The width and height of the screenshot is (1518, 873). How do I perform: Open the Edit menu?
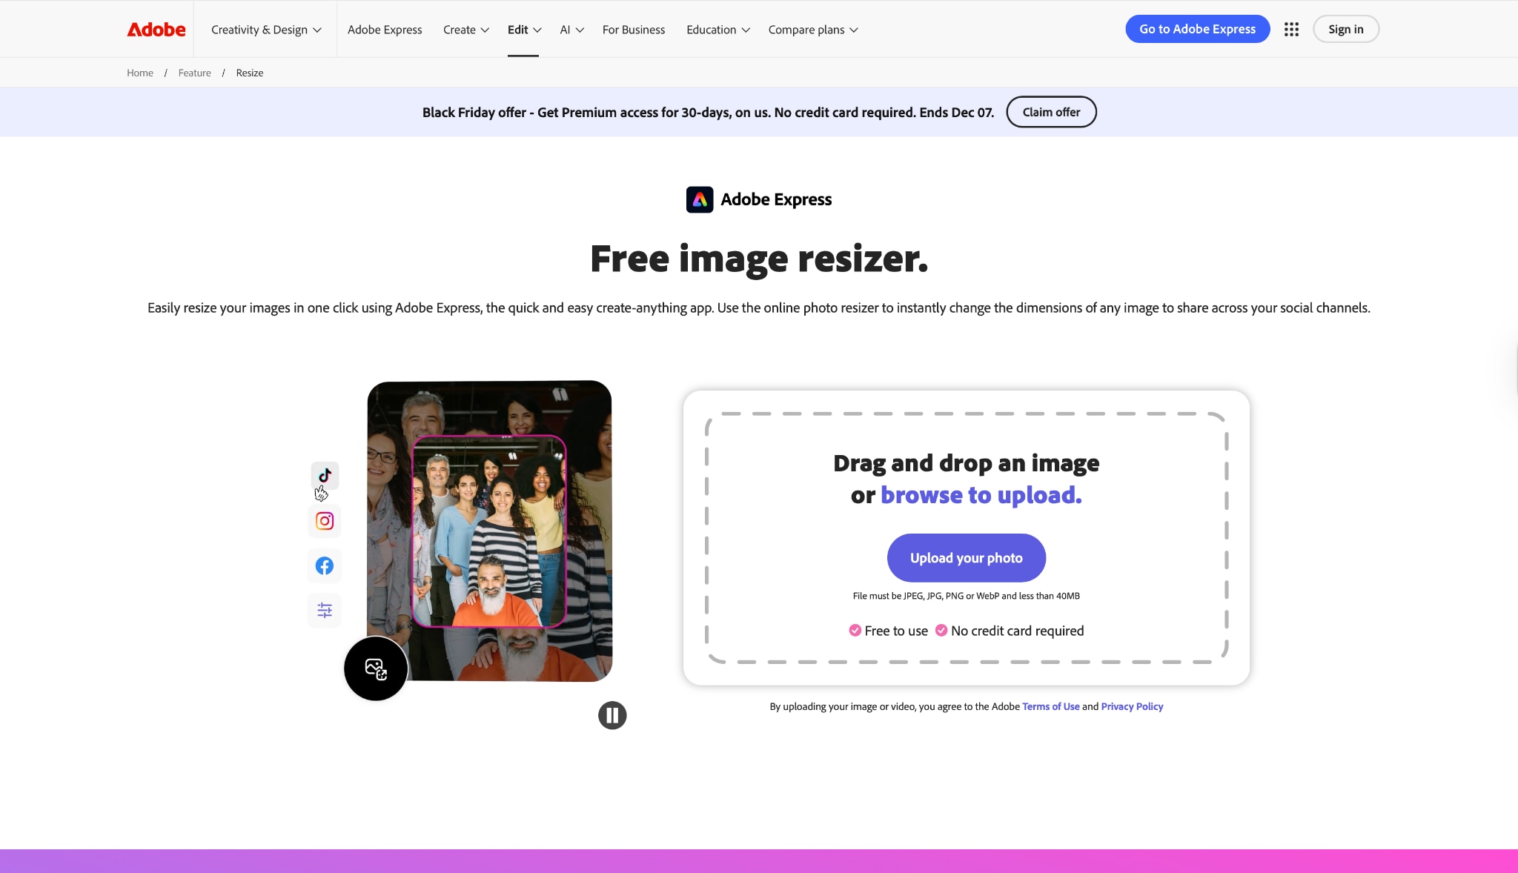(x=523, y=30)
